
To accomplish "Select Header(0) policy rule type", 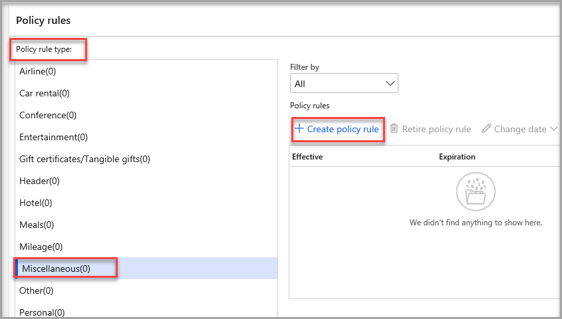I will (x=146, y=181).
